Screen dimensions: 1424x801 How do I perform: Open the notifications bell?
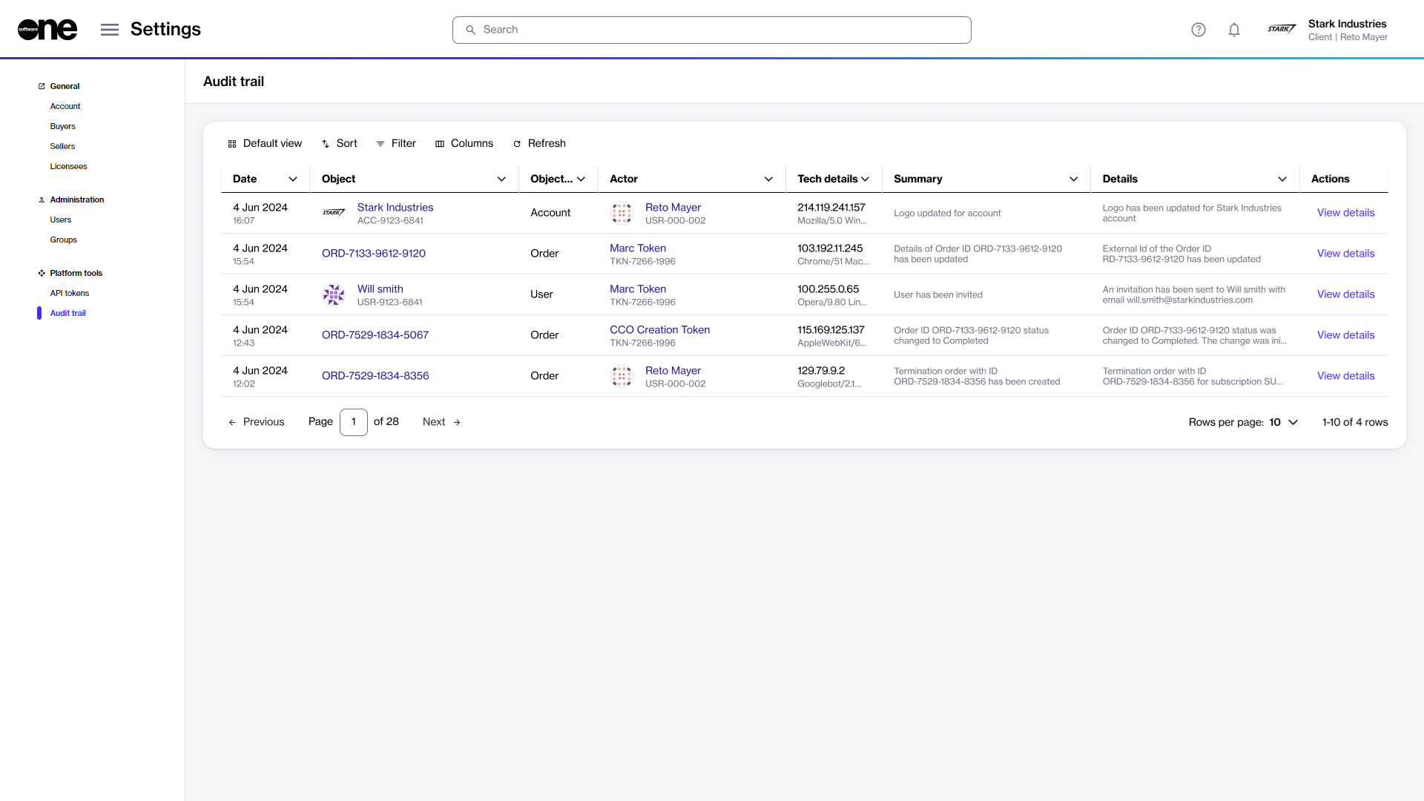tap(1234, 30)
